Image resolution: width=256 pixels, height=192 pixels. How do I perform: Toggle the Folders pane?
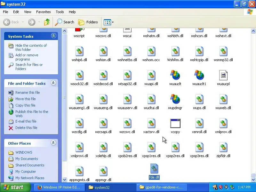point(88,22)
